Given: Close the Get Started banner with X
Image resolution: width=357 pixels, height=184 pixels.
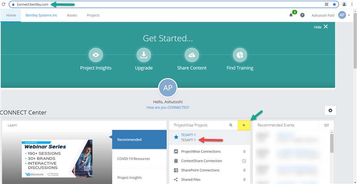Looking at the screenshot, I should tap(326, 27).
